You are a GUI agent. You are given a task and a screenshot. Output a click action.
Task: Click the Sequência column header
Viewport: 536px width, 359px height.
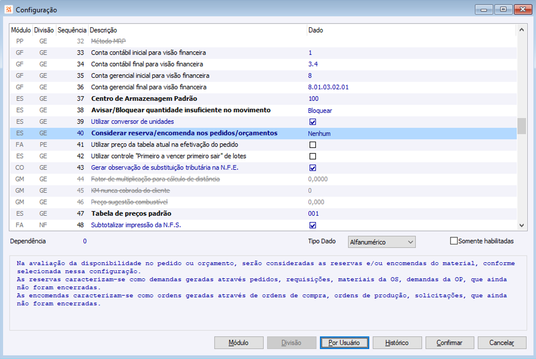pos(72,30)
